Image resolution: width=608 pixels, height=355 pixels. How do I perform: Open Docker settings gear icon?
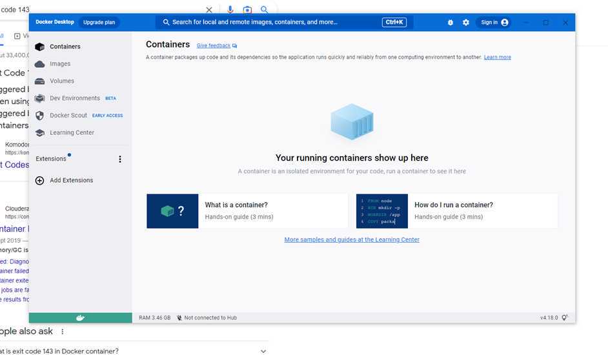pyautogui.click(x=466, y=23)
